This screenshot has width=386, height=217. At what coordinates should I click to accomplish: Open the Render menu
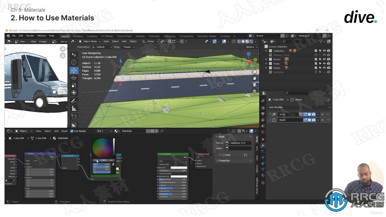tap(30, 36)
